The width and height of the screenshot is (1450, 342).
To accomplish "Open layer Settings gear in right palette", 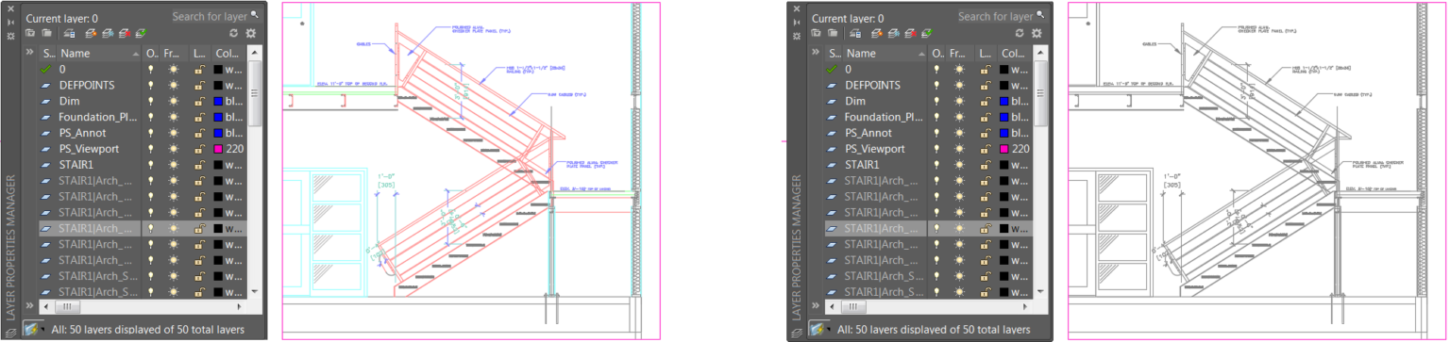I will click(1037, 33).
